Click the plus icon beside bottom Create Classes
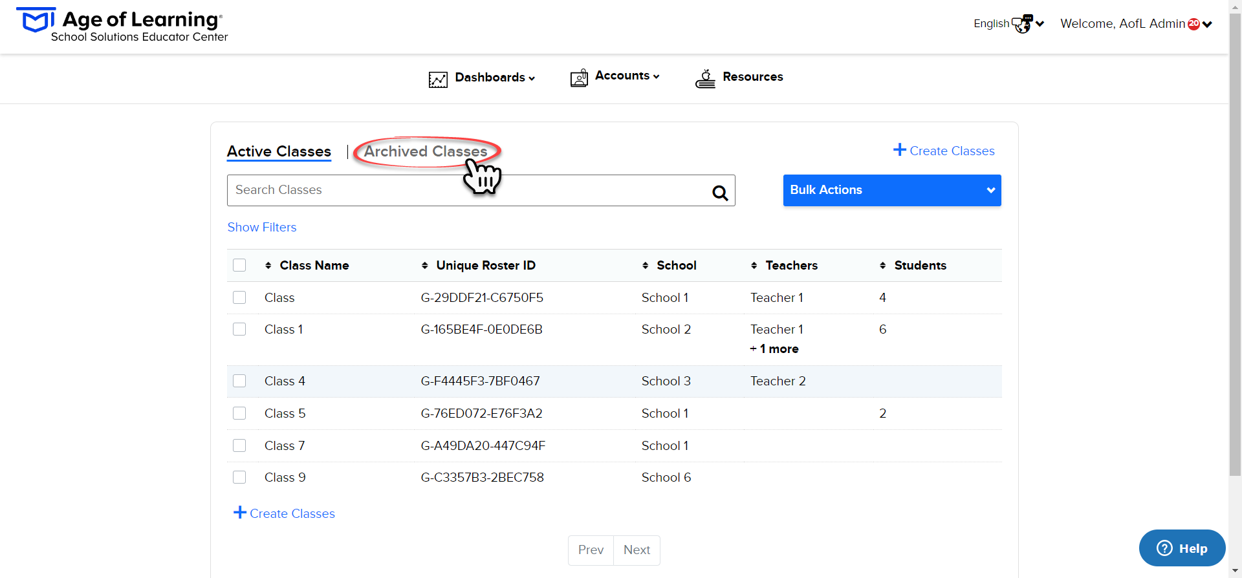This screenshot has width=1242, height=578. (x=240, y=512)
